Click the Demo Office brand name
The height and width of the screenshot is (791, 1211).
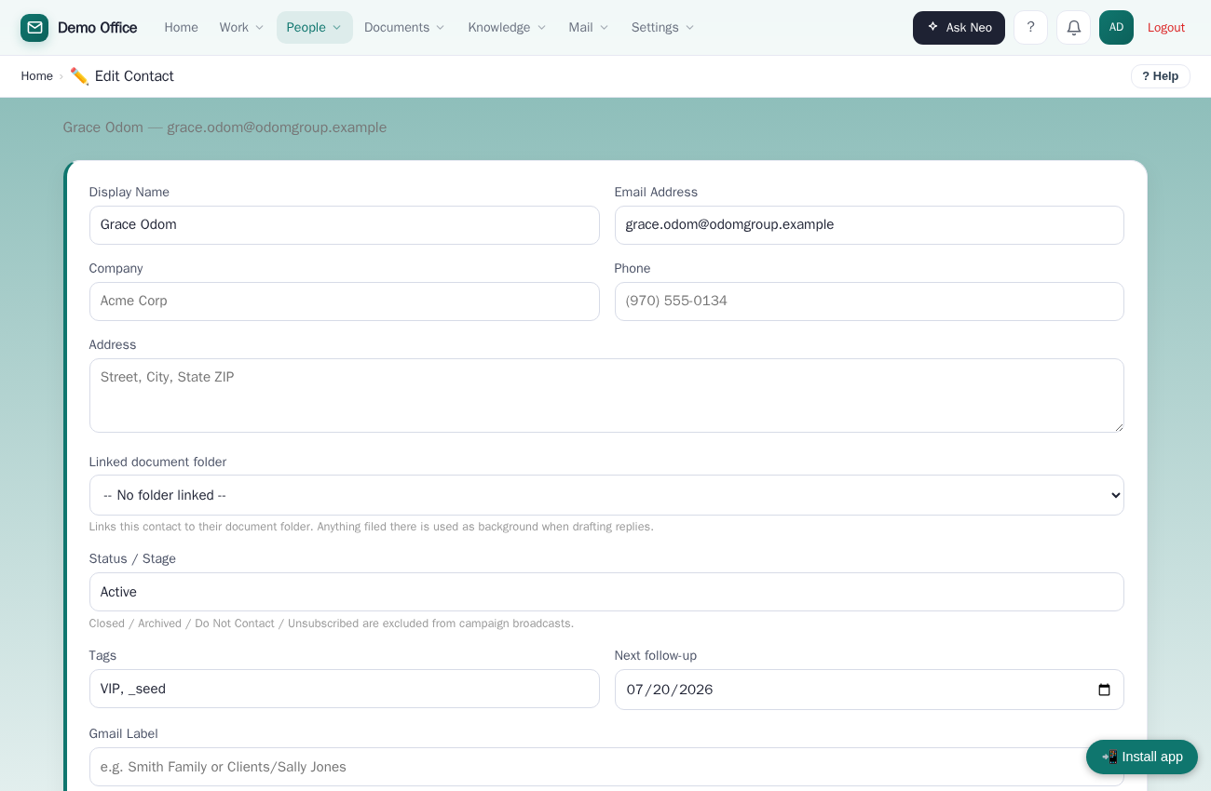click(98, 28)
